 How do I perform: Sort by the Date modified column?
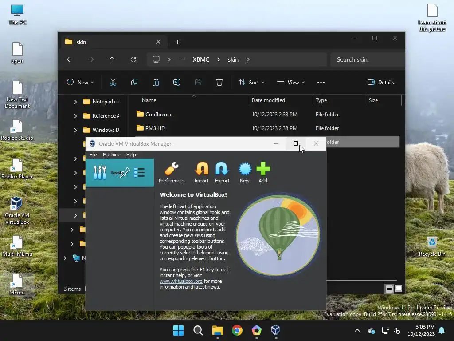268,100
